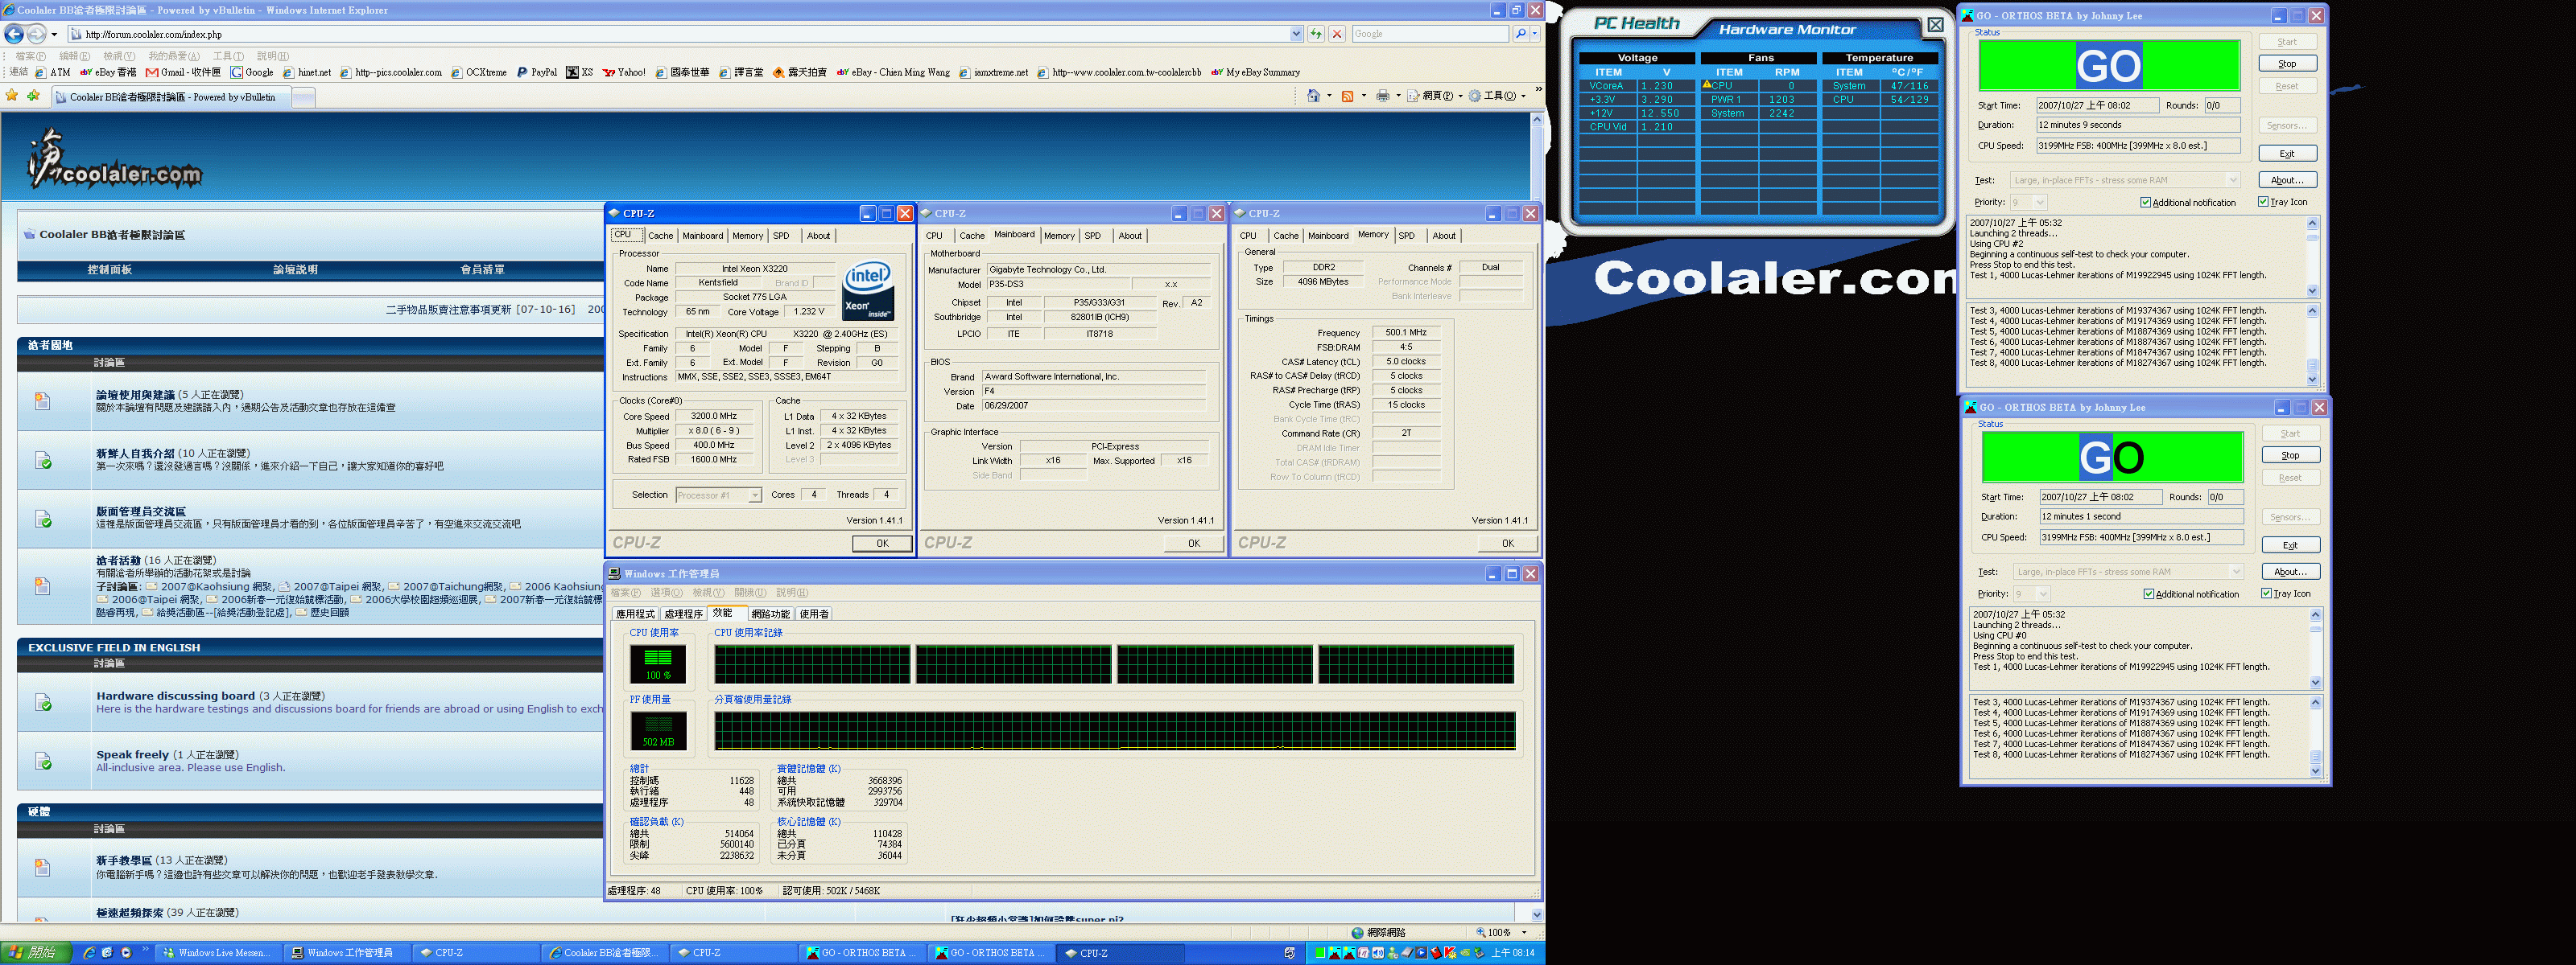Click the Print icon in IE command bar
This screenshot has height=965, width=2576.
pos(1382,96)
